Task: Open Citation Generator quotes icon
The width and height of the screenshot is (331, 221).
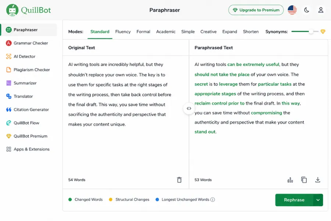Action: coord(9,109)
